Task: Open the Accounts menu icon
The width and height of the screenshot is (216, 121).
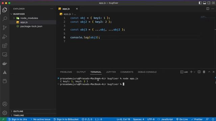Action: coord(5,104)
